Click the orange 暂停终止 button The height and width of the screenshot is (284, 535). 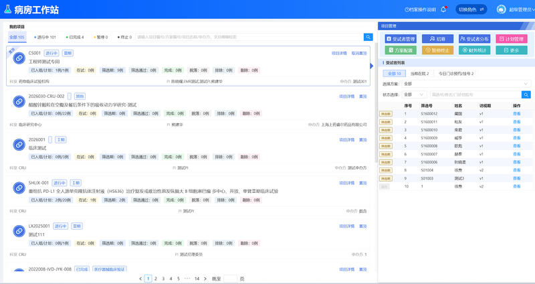click(x=438, y=50)
